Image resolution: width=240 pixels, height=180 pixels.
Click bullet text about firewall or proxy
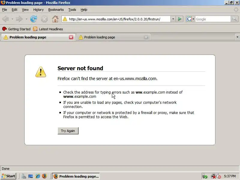pyautogui.click(x=129, y=115)
